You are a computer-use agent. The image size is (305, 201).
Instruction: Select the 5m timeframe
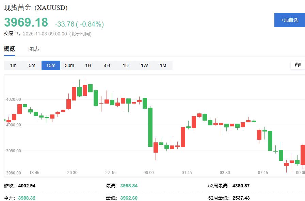tap(32, 65)
